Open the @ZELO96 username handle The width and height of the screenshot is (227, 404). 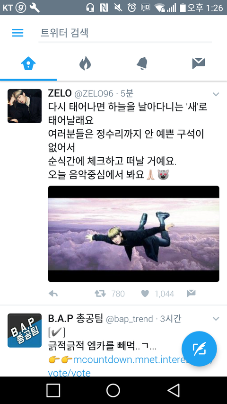click(x=94, y=94)
